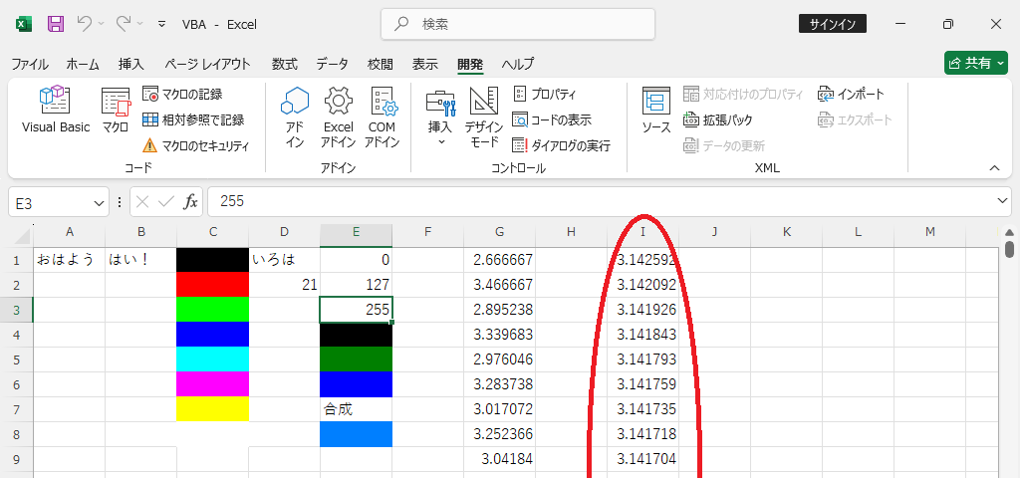Open the XML ソース source pane
1020x478 pixels.
(x=656, y=111)
